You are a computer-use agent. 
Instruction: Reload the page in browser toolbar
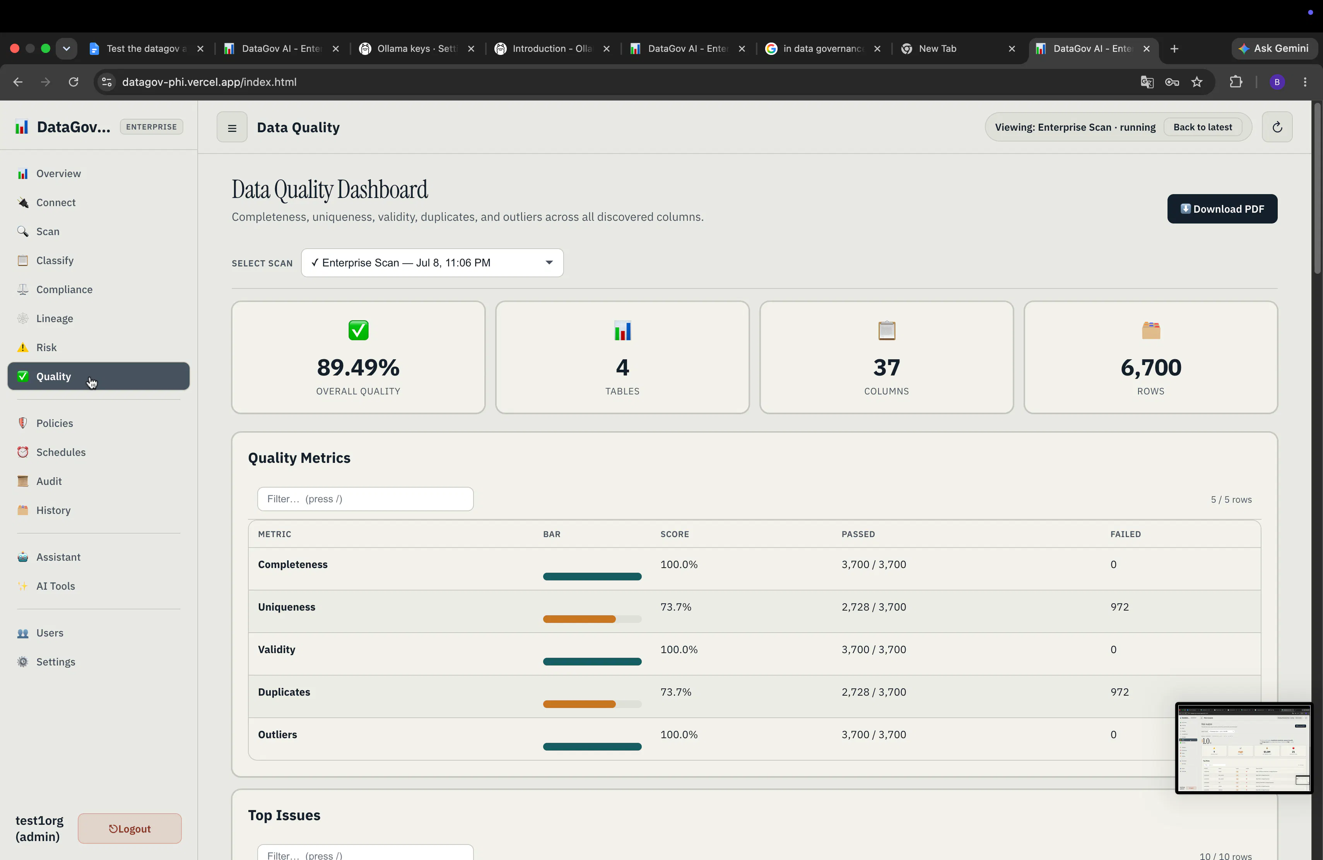click(73, 82)
